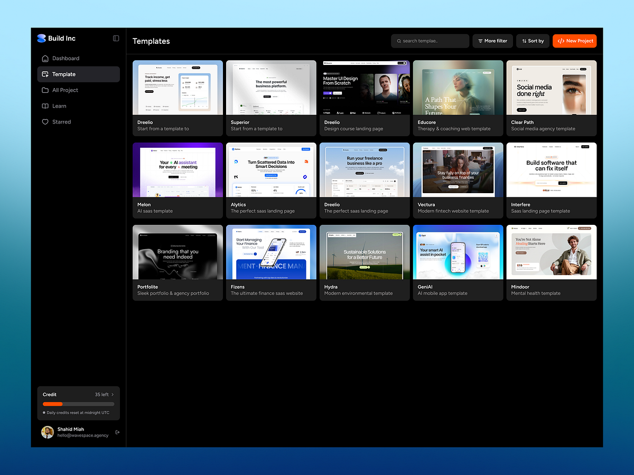Screen dimensions: 634x475
Task: Click the orange credits progress bar
Action: [x=52, y=404]
